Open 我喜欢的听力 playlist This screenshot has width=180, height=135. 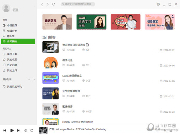(x=14, y=86)
